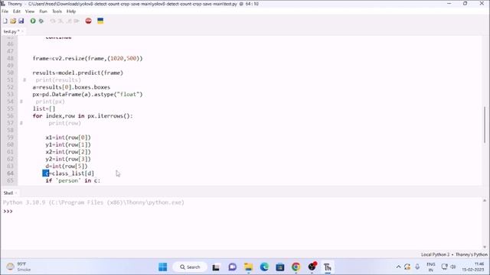
Task: Select the Shell panel tab
Action: point(8,193)
